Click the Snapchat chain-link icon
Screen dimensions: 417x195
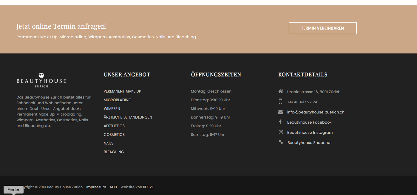[281, 142]
